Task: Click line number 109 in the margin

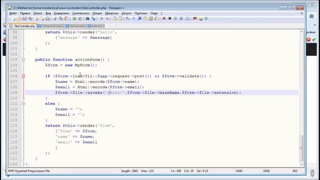Action: click(13, 92)
